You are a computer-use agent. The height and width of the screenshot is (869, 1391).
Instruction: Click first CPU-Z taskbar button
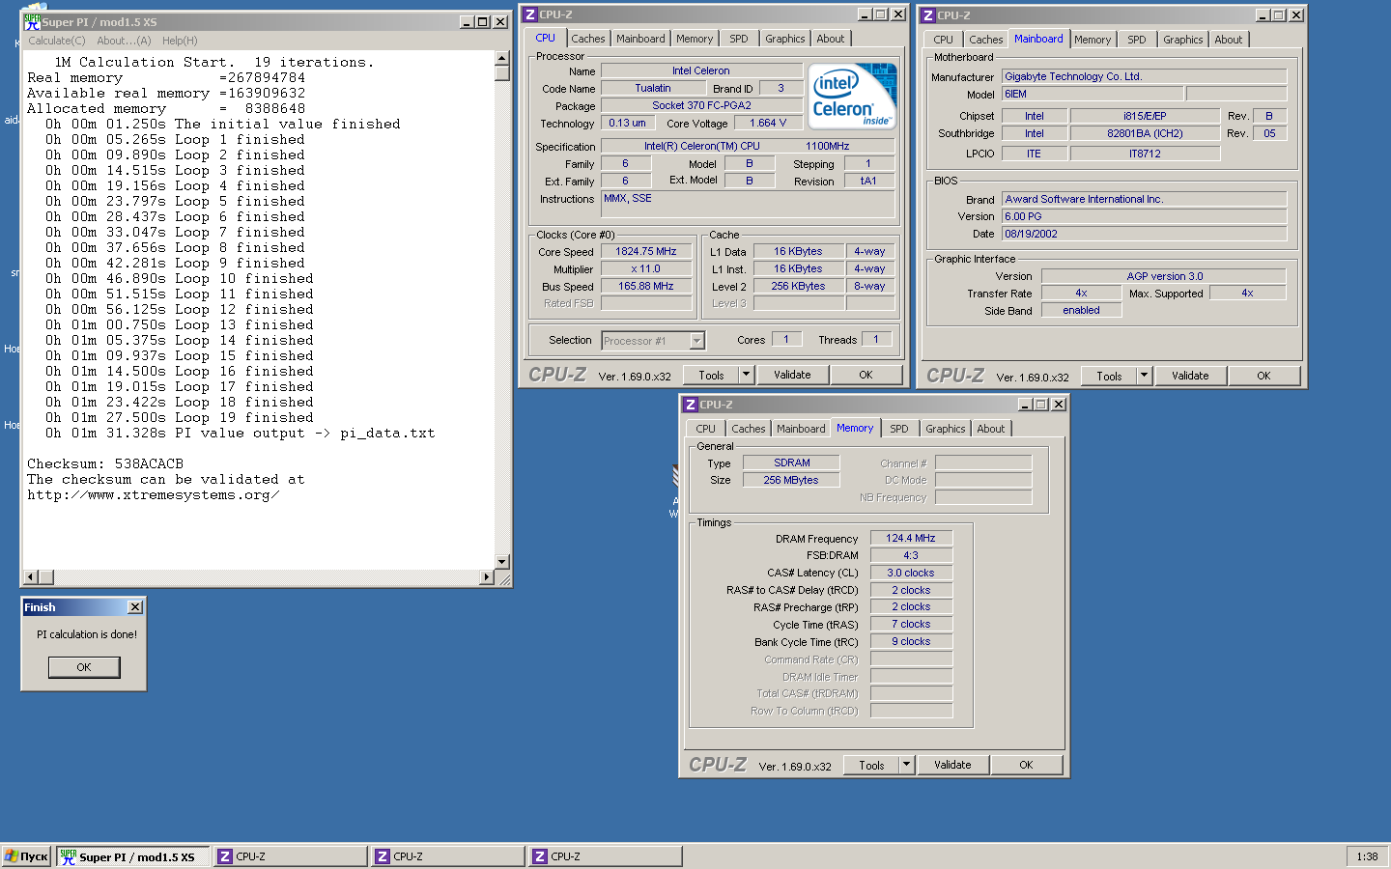pos(291,856)
